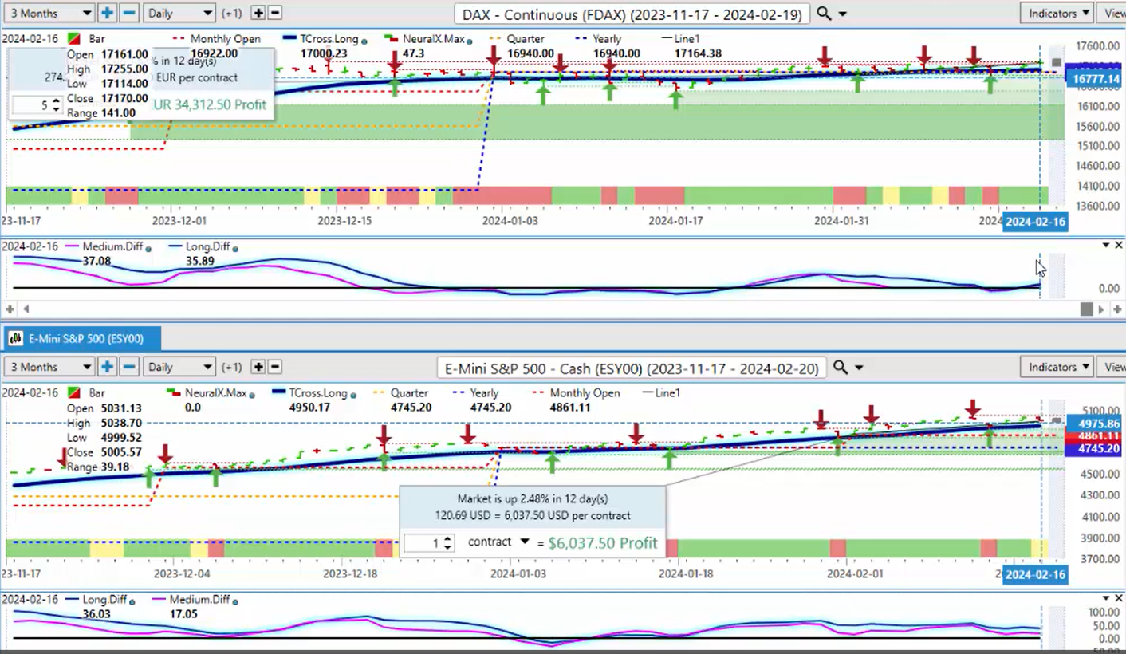Expand the search arrow next to S&P magnifier
Screen dimensions: 1126x654
click(859, 368)
